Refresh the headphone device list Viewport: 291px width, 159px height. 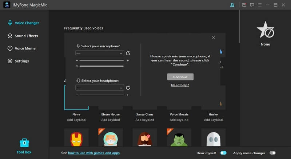click(128, 88)
